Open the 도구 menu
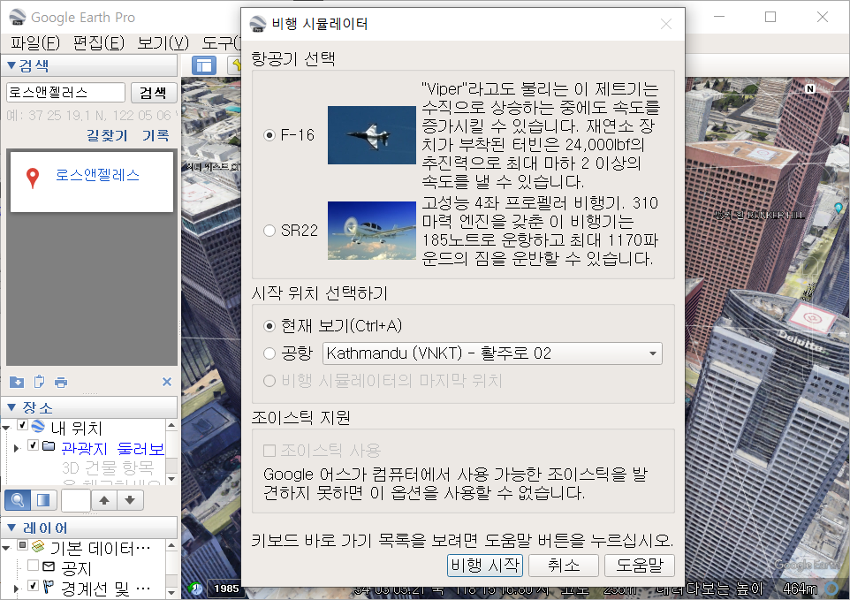The image size is (850, 600). pos(221,42)
